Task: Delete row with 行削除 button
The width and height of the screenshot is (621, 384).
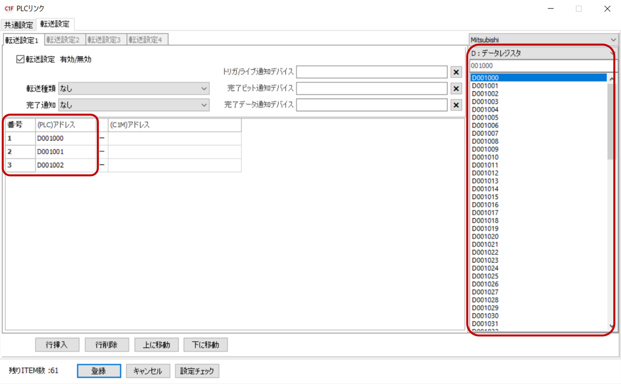Action: tap(107, 345)
